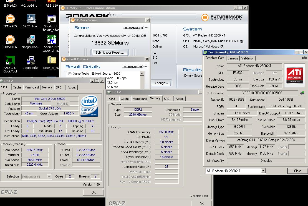This screenshot has width=308, height=206.
Task: Open About tab in left CPU-Z window
Action: point(72,87)
